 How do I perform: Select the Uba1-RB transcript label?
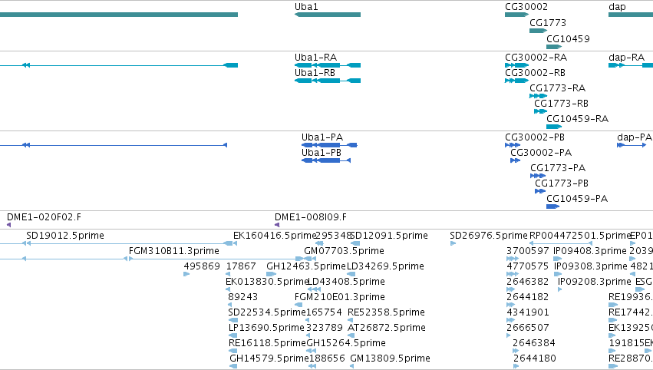[x=315, y=73]
